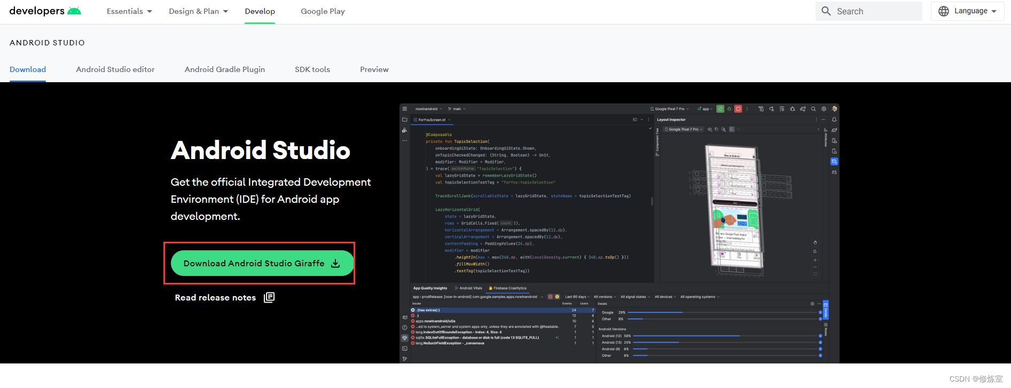Viewport: 1011px width, 388px height.
Task: Open the main branch dropdown
Action: coord(457,109)
